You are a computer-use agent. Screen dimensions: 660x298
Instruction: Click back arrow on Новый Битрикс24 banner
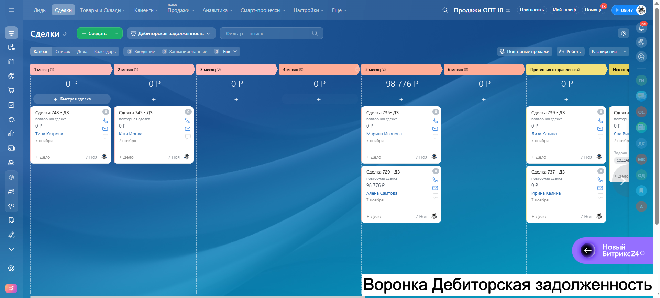coord(588,250)
